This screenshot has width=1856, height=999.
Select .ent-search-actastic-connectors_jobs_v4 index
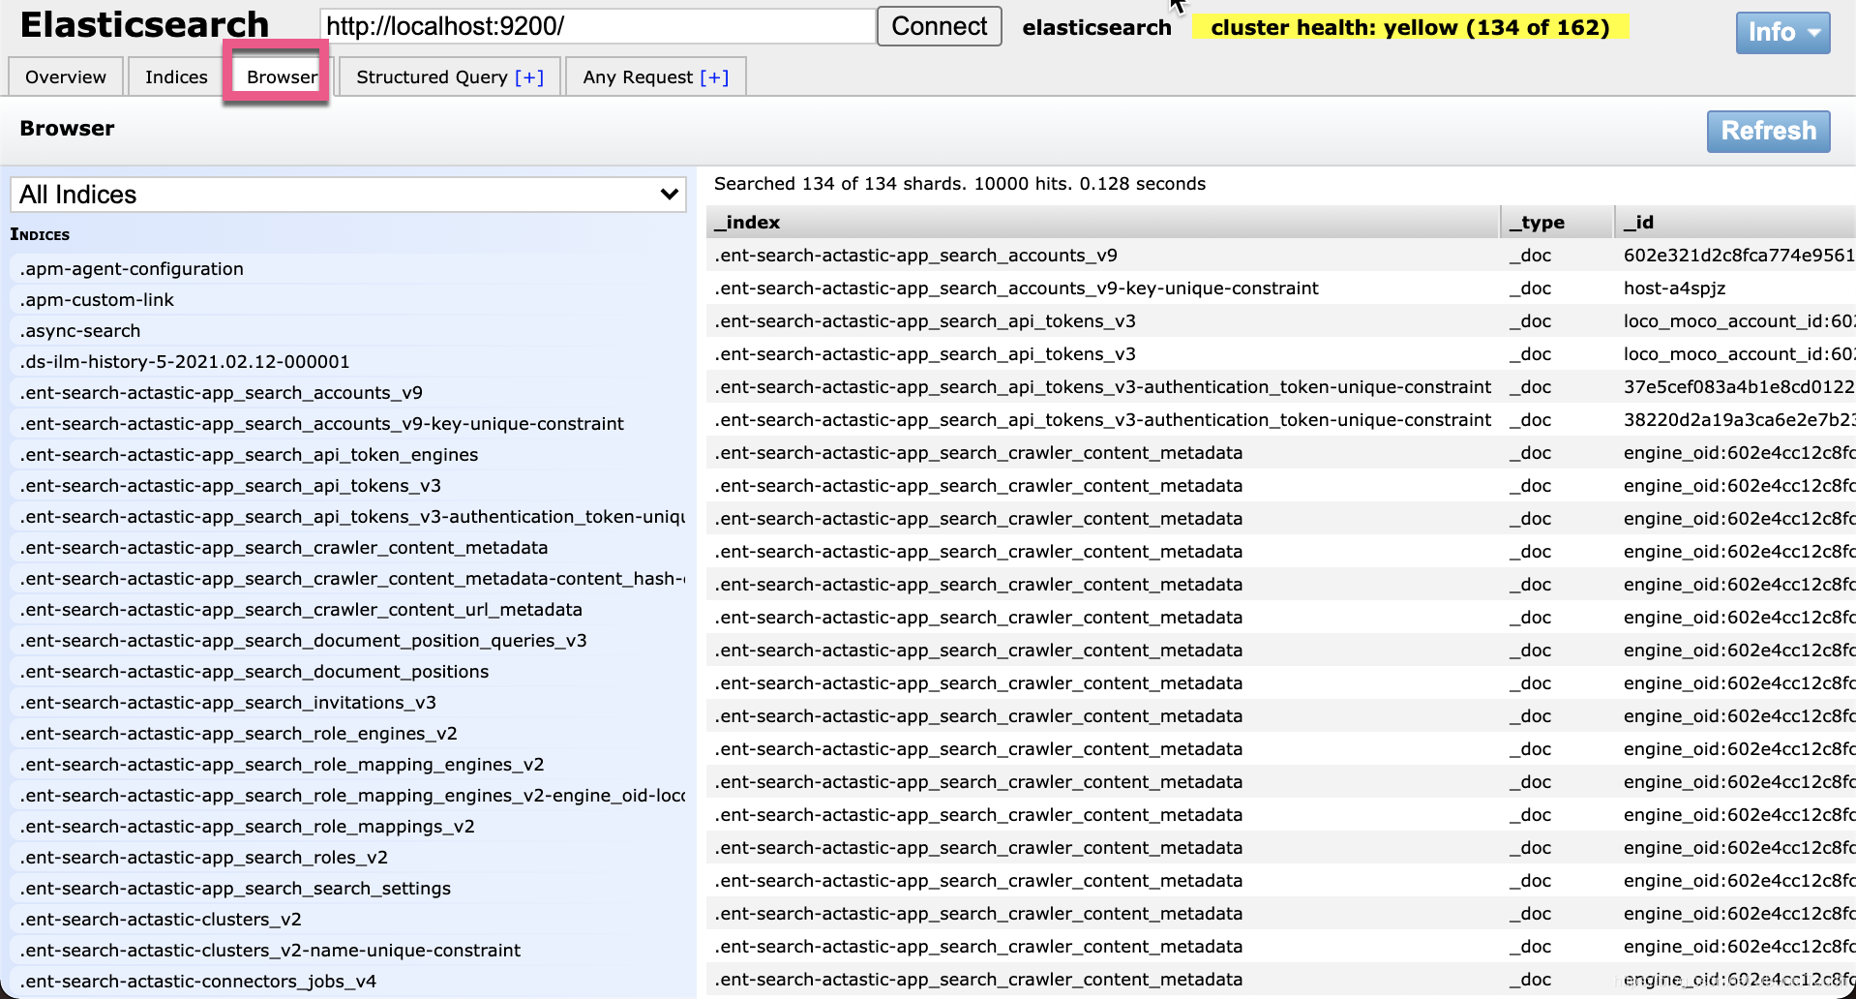[348, 982]
